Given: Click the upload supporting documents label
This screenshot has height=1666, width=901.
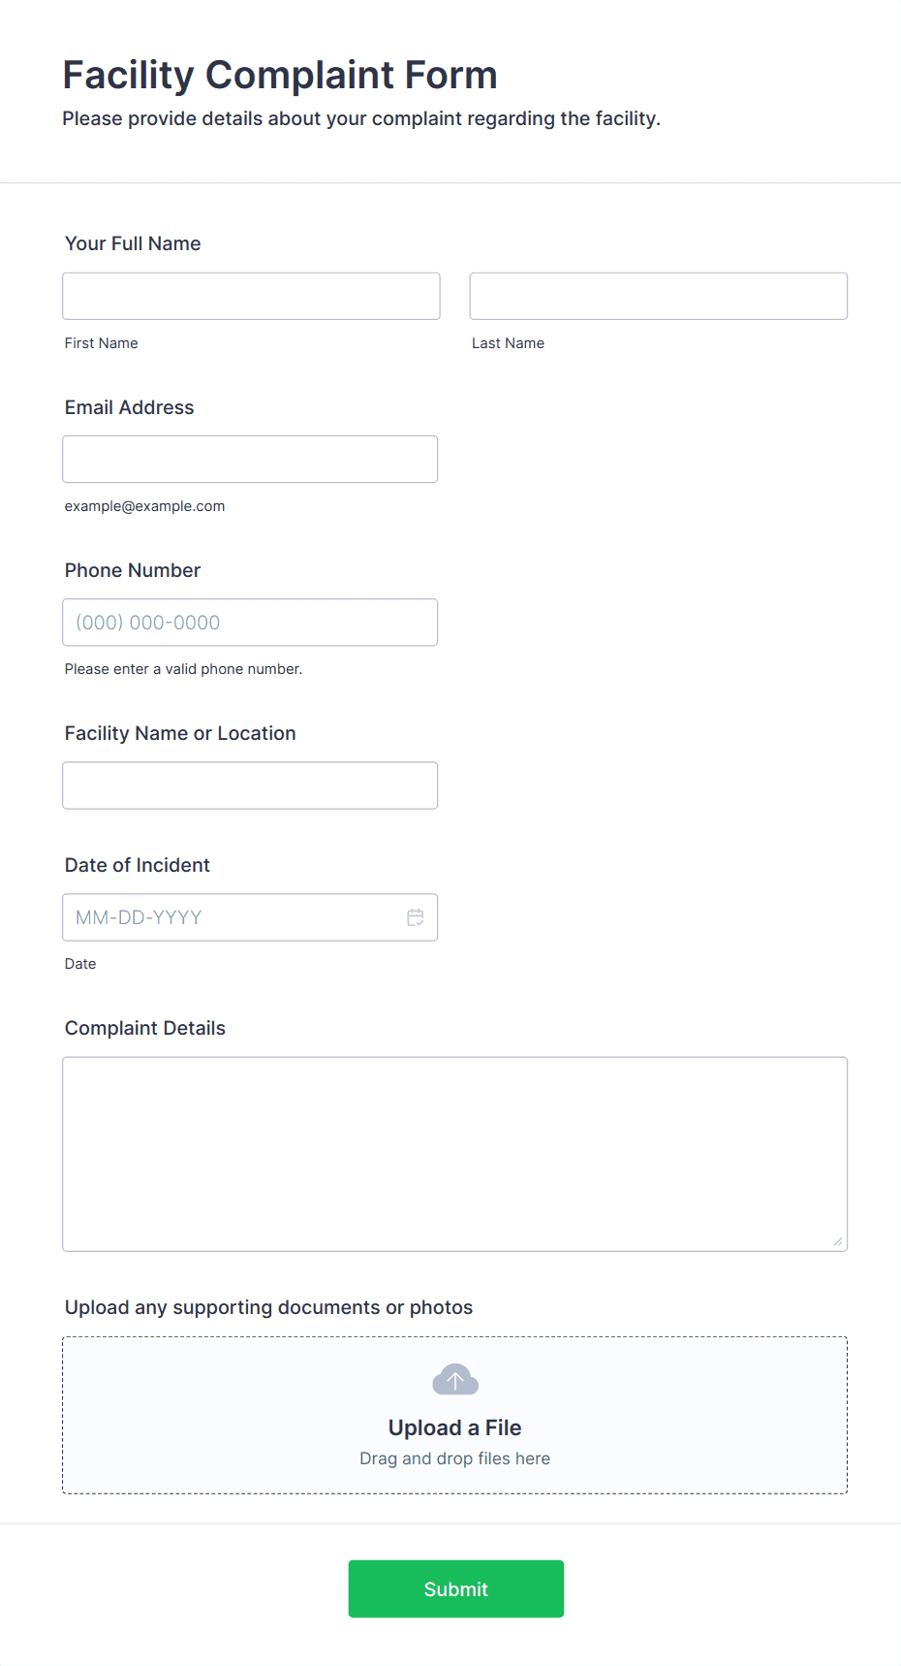Looking at the screenshot, I should tap(269, 1307).
